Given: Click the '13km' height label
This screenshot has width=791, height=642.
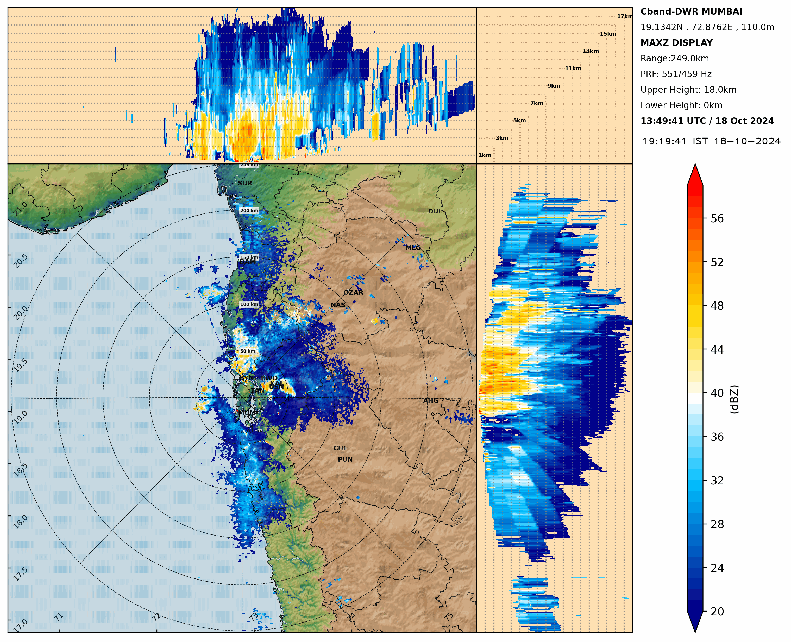Looking at the screenshot, I should [590, 51].
